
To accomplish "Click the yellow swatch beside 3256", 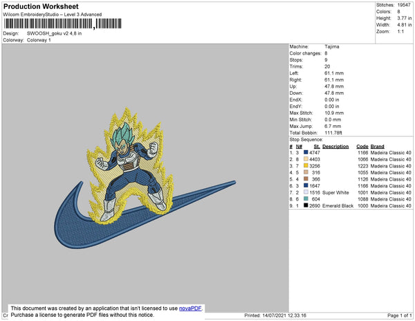I will tap(306, 165).
